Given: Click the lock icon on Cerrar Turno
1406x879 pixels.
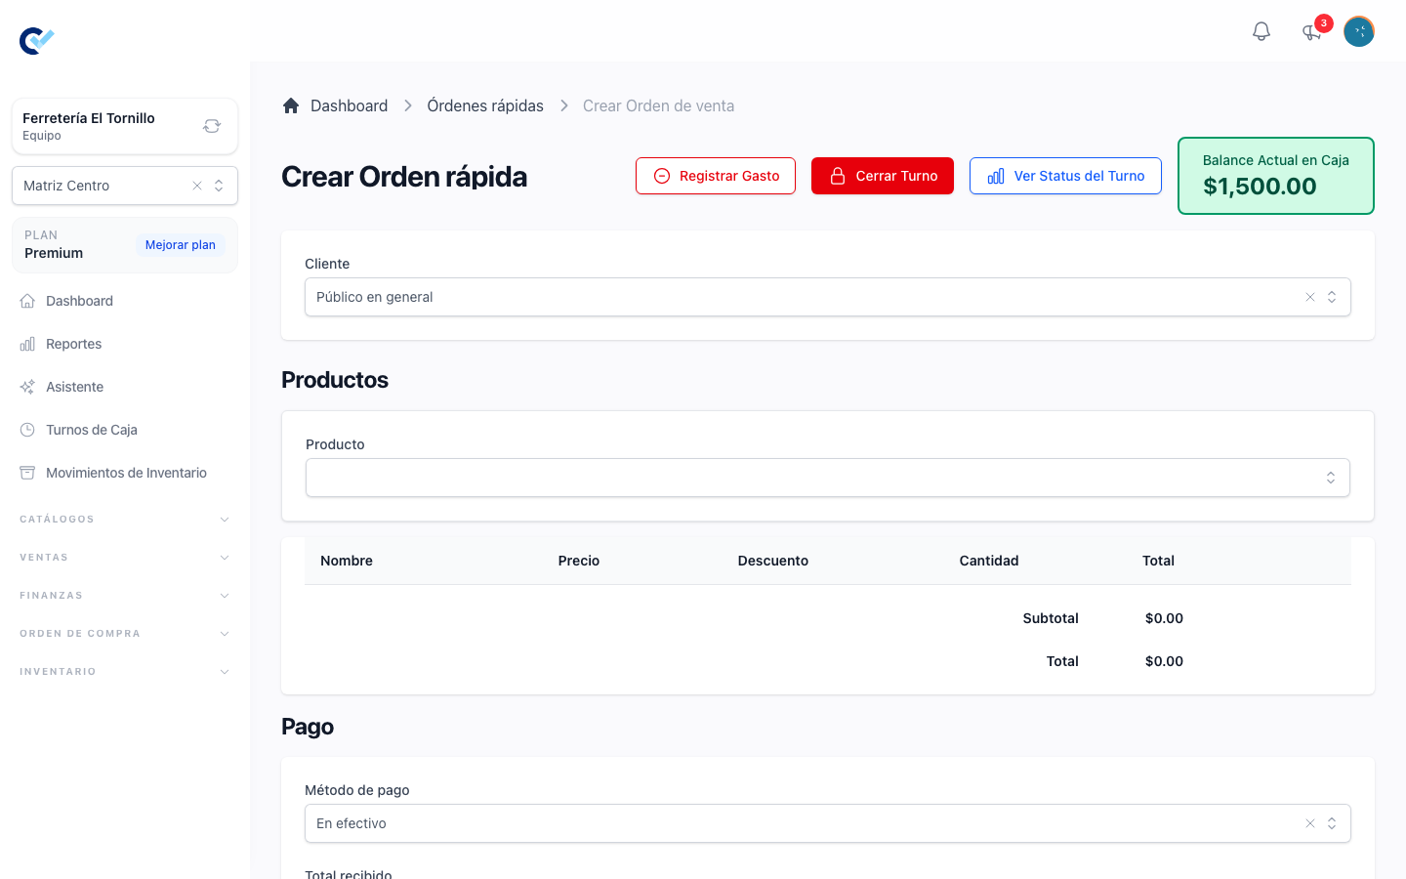Looking at the screenshot, I should [838, 176].
